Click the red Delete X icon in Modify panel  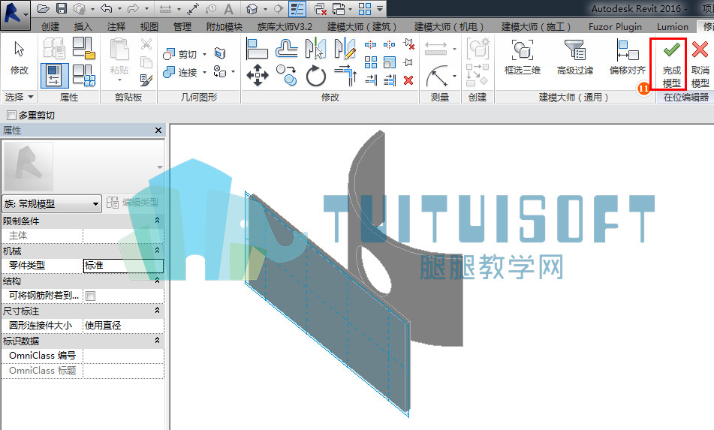(408, 80)
